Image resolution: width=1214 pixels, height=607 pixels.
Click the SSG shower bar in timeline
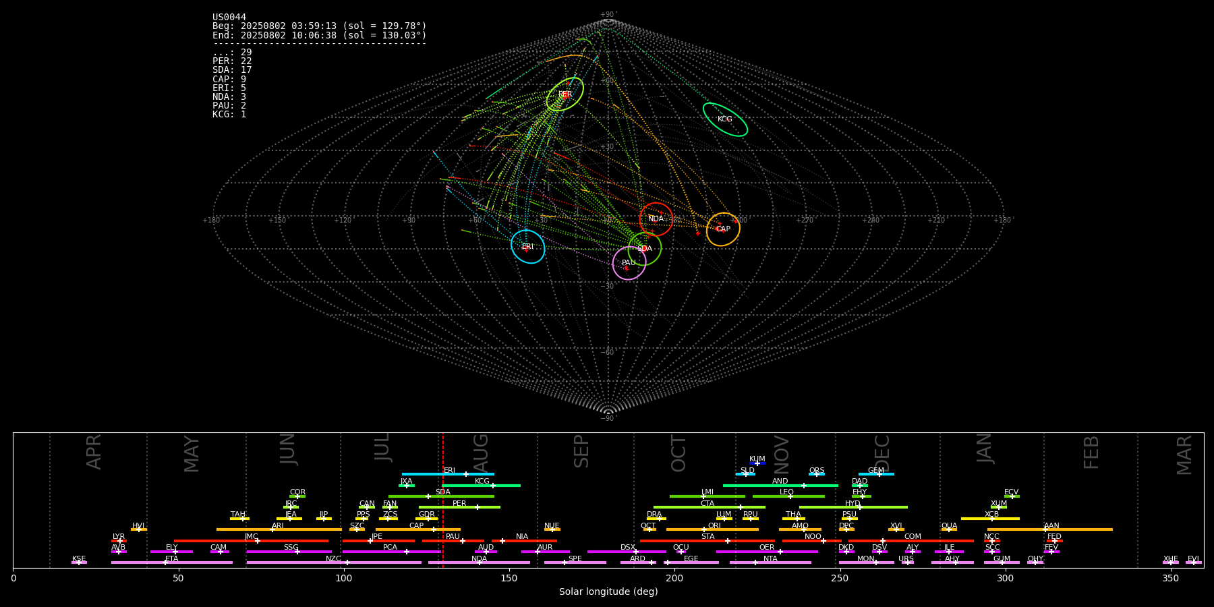(x=289, y=552)
